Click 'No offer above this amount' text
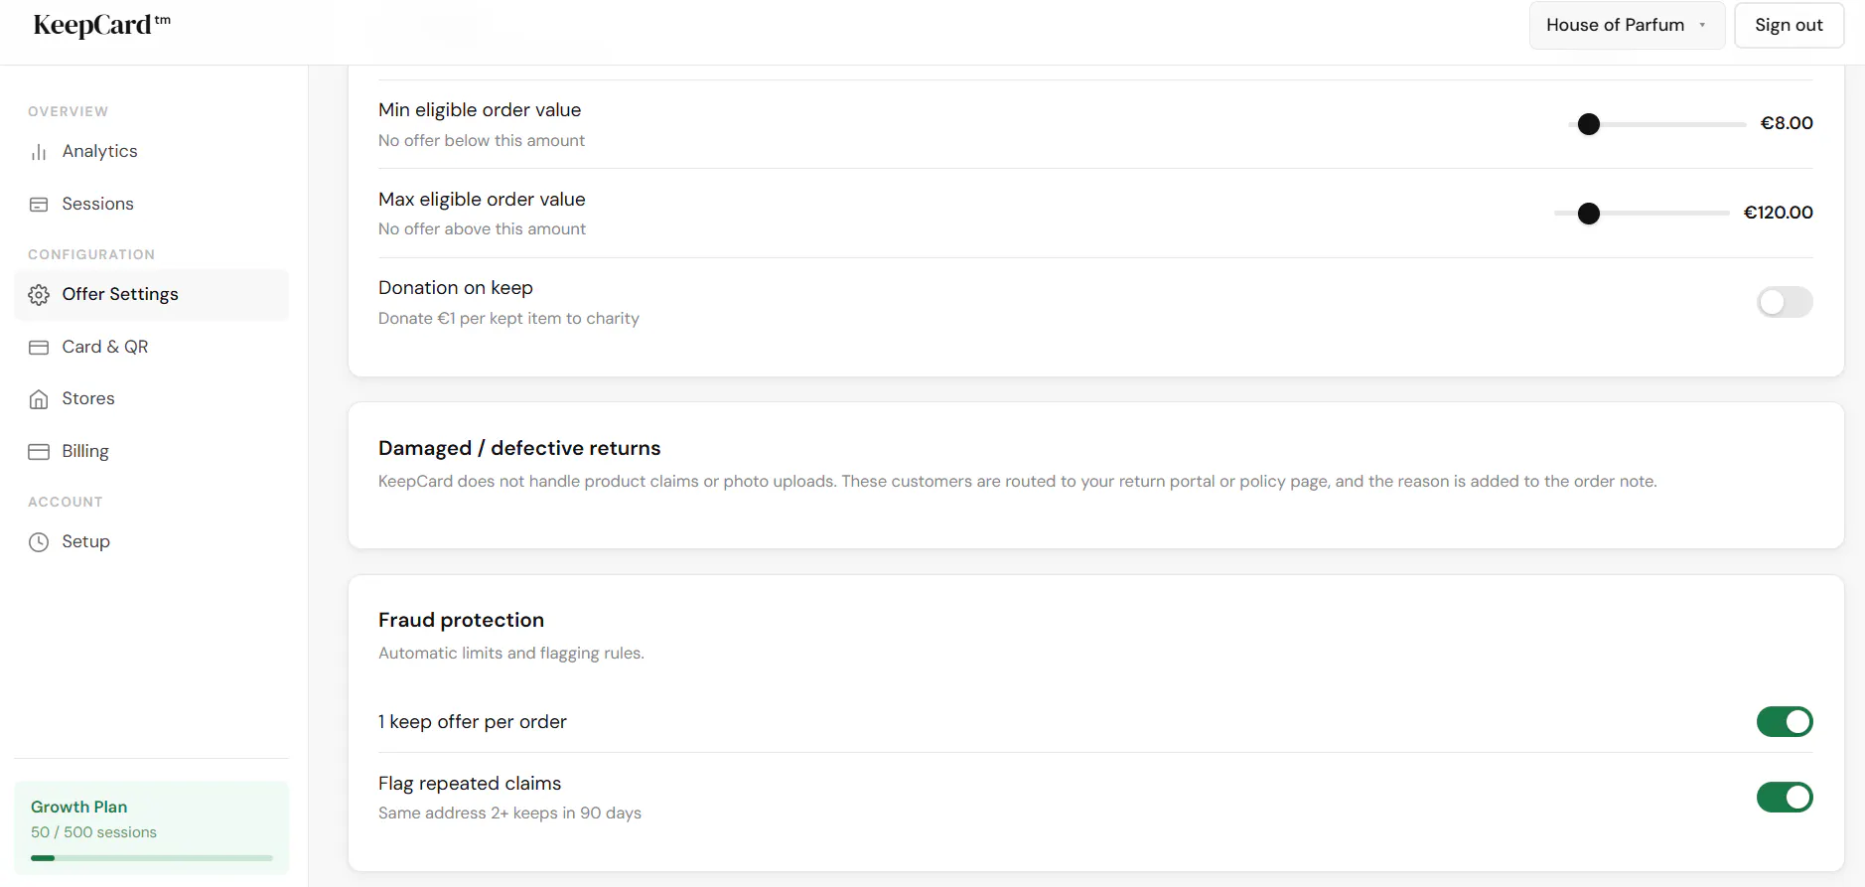 click(482, 229)
